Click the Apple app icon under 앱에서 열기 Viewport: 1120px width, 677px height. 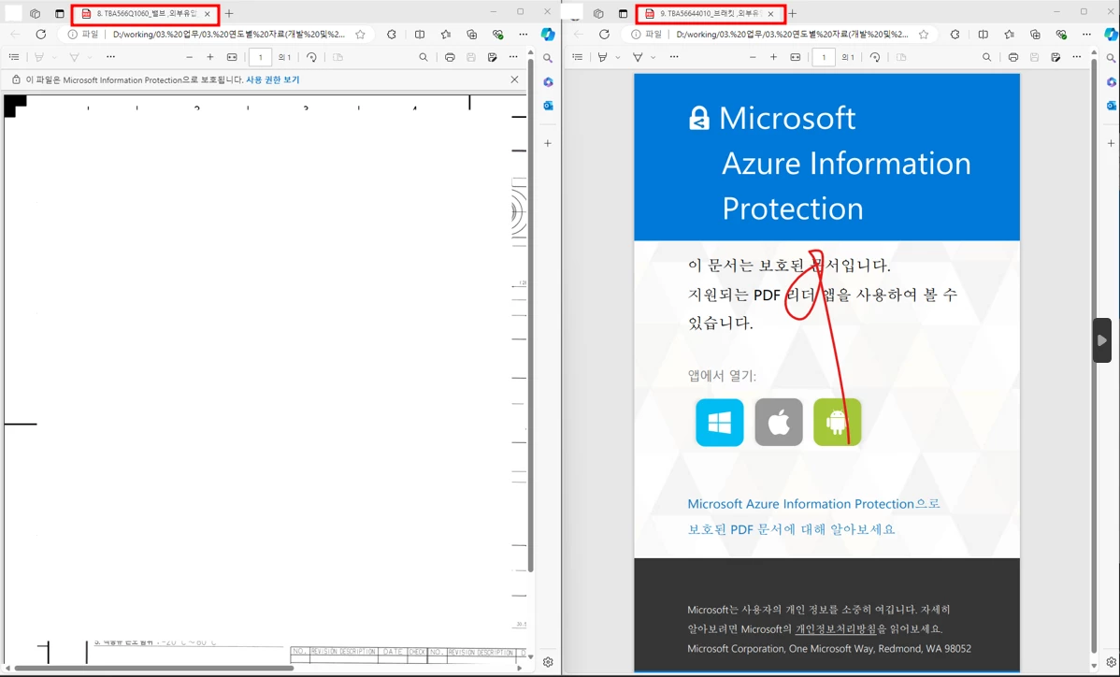click(779, 422)
